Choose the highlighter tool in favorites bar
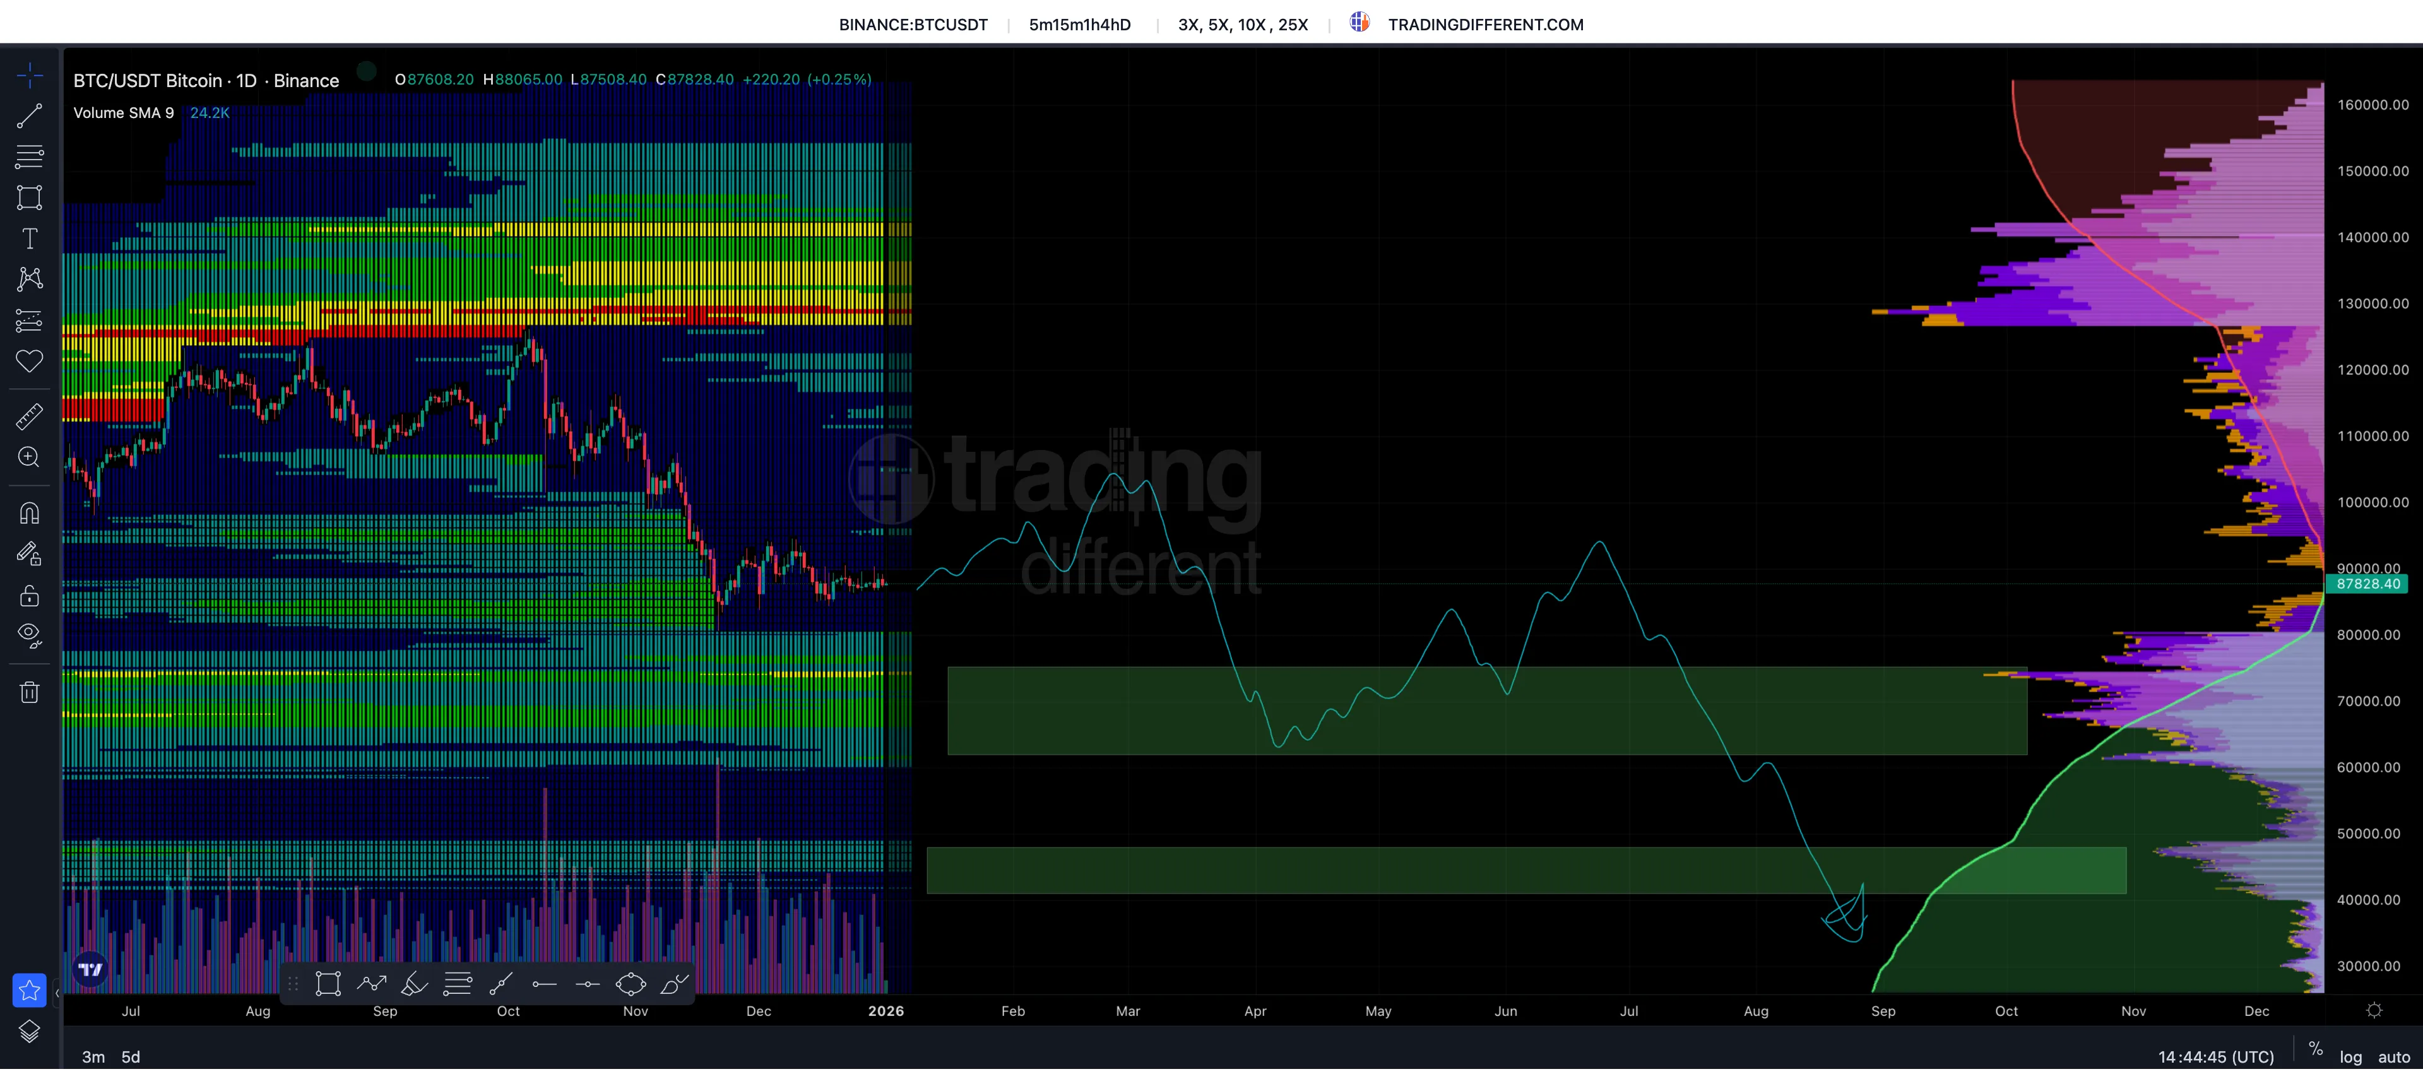Viewport: 2423px width, 1074px height. pos(414,984)
